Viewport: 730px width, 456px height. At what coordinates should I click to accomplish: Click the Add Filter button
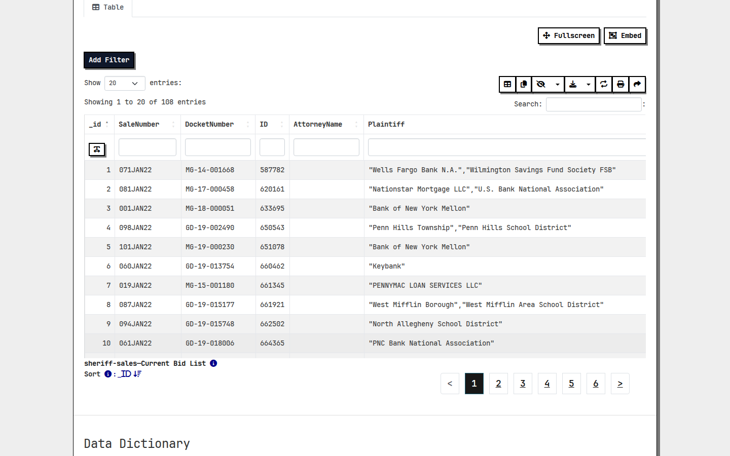109,60
